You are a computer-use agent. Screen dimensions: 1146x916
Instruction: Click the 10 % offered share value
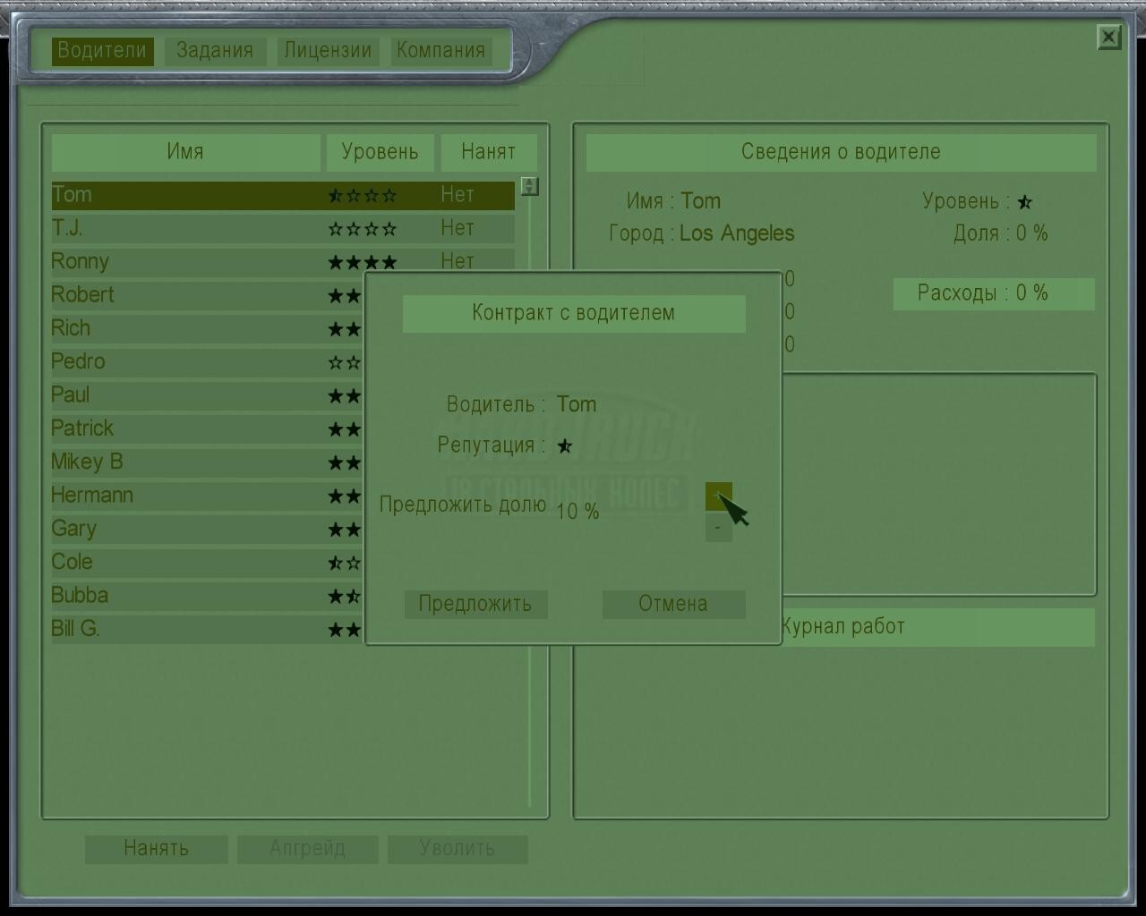tap(577, 512)
